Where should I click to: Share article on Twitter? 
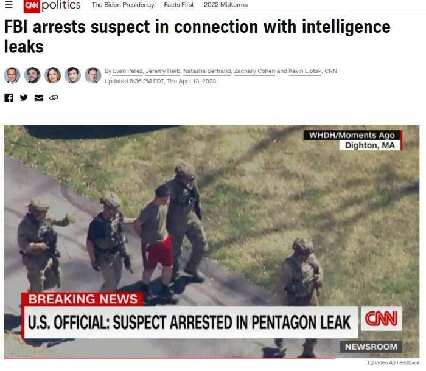click(24, 97)
